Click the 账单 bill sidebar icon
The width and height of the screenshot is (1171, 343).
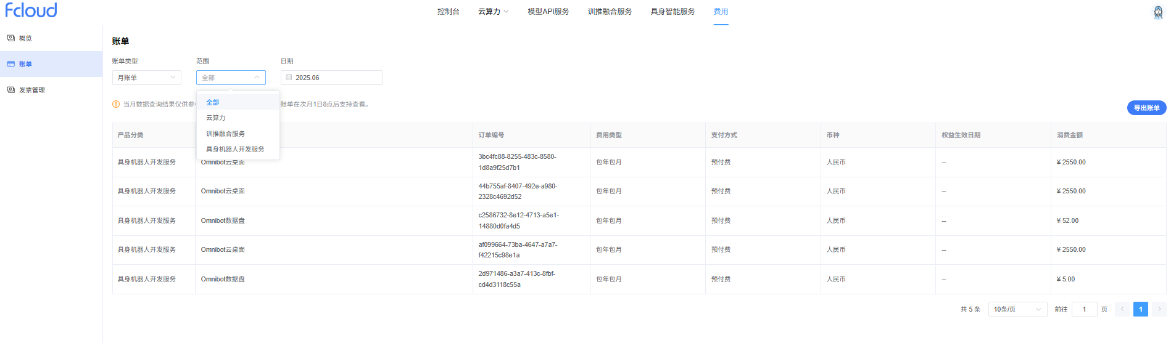coord(11,64)
